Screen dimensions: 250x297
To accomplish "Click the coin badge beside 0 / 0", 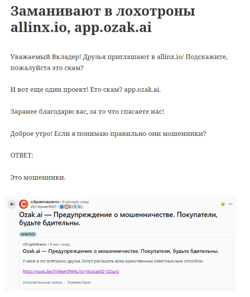I will tap(66, 207).
